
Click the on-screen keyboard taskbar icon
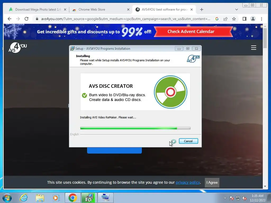tap(105, 198)
